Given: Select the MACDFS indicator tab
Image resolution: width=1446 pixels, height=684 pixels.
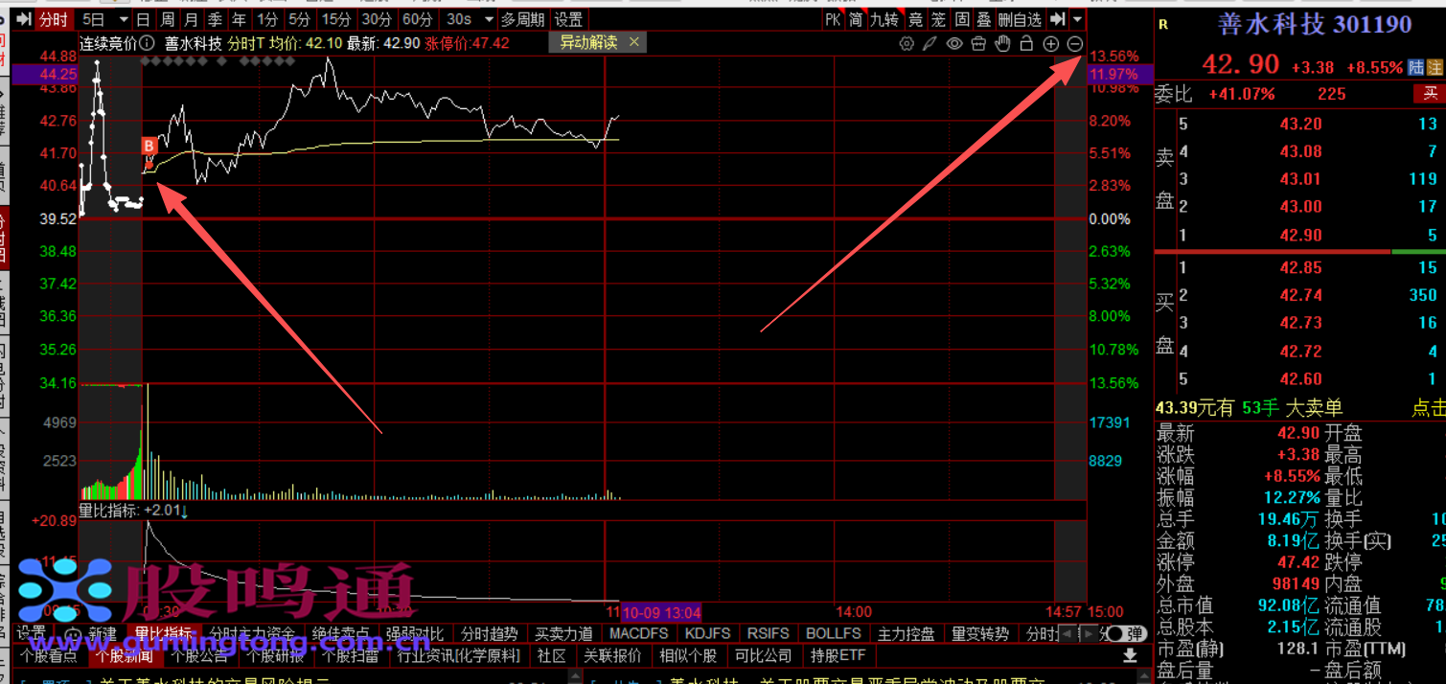Looking at the screenshot, I should pyautogui.click(x=639, y=634).
